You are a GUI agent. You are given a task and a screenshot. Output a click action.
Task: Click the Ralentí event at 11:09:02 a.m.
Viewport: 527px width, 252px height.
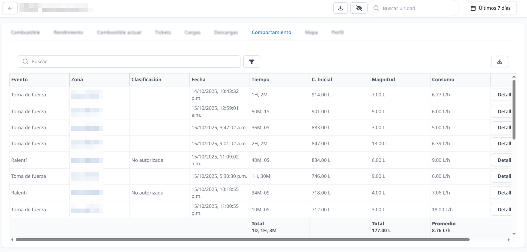(19, 160)
